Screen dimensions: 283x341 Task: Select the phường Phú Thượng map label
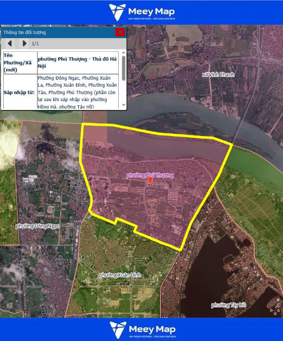point(150,175)
